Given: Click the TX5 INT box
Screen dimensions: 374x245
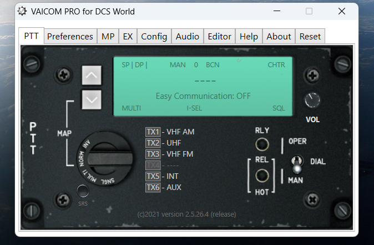Looking at the screenshot, I should 153,176.
